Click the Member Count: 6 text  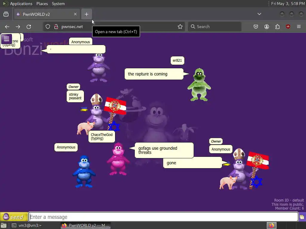coord(289,208)
